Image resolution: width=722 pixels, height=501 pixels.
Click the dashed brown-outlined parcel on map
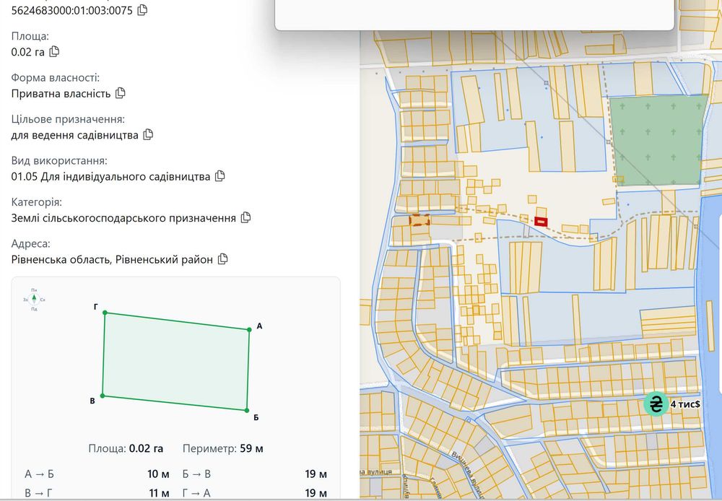point(419,219)
